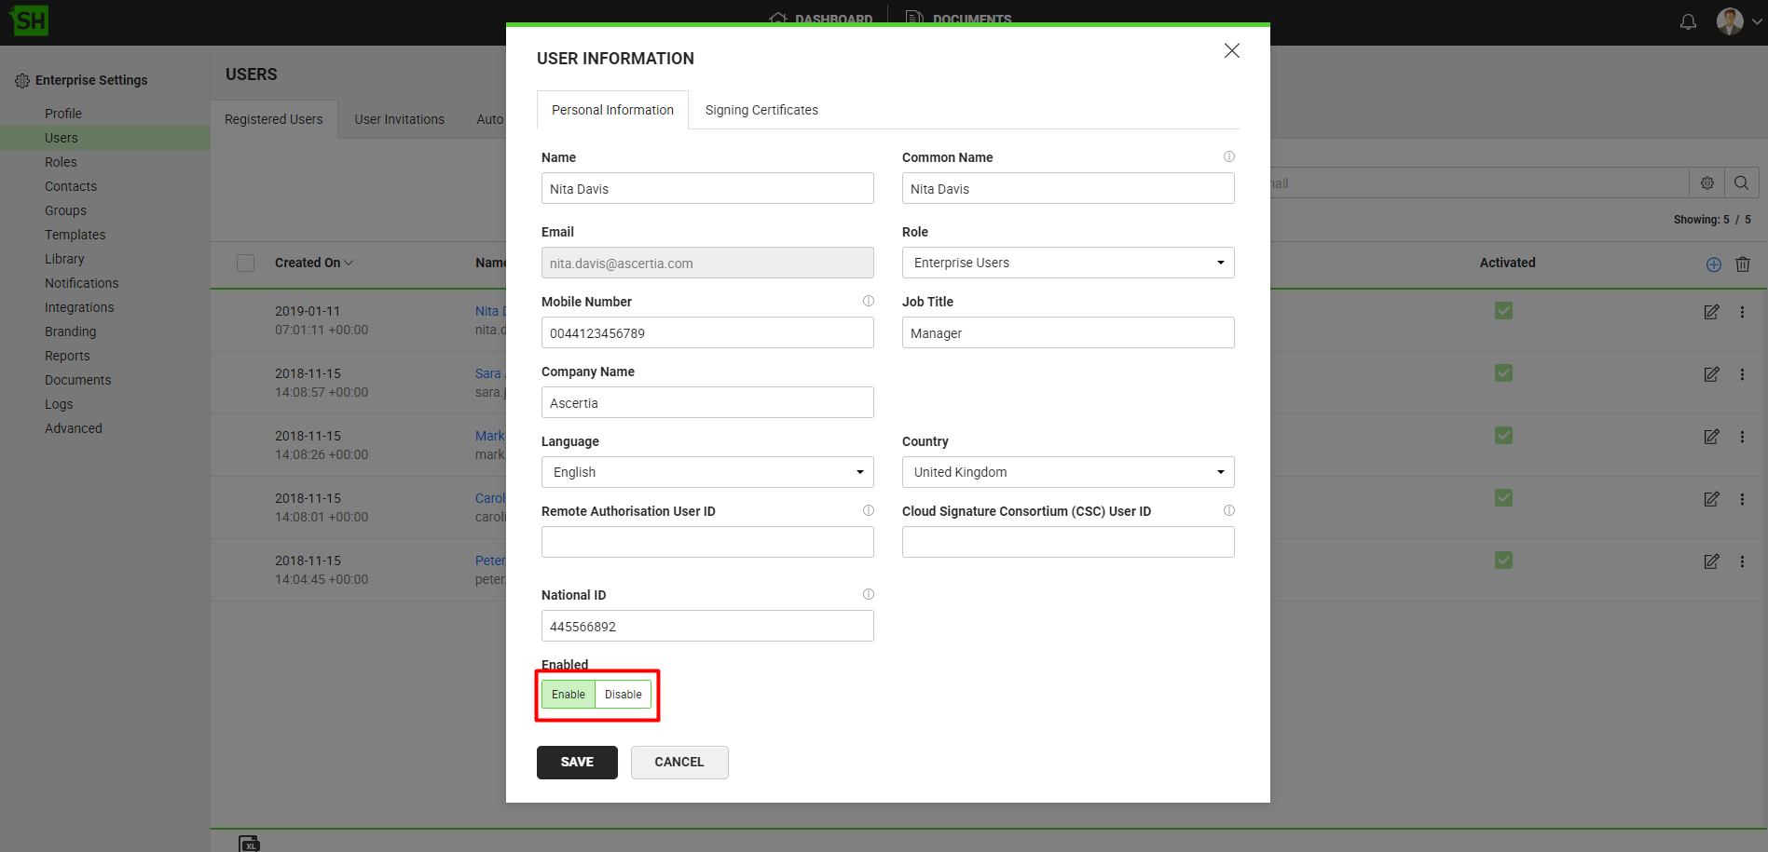Click the search magnifier icon
1768x852 pixels.
tap(1741, 183)
